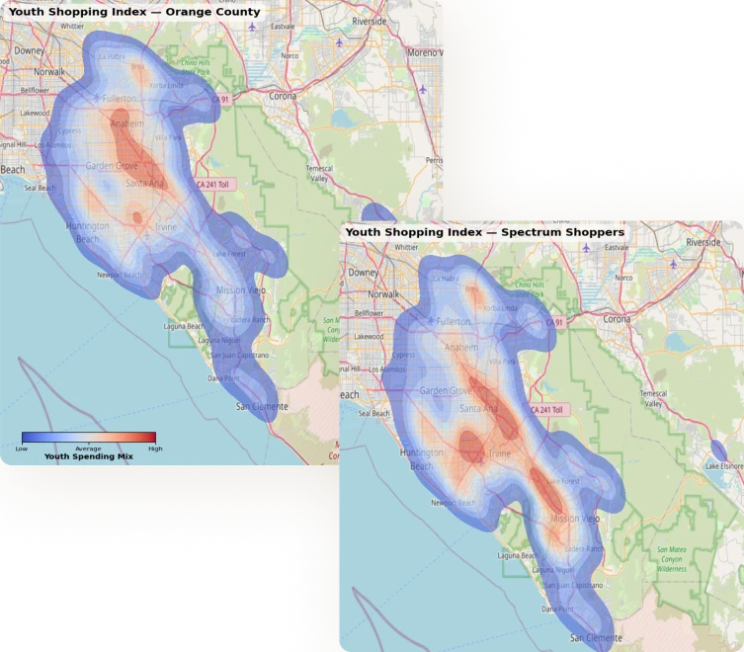Click San Clemente label in Orange County map
744x652 pixels.
(x=262, y=406)
